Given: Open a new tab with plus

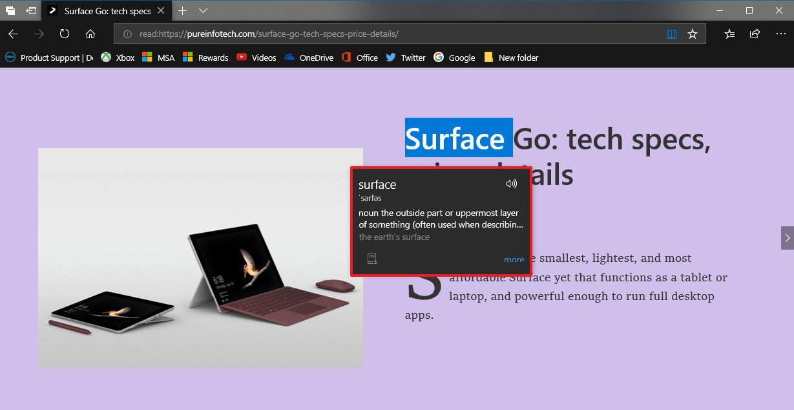Looking at the screenshot, I should (x=183, y=10).
